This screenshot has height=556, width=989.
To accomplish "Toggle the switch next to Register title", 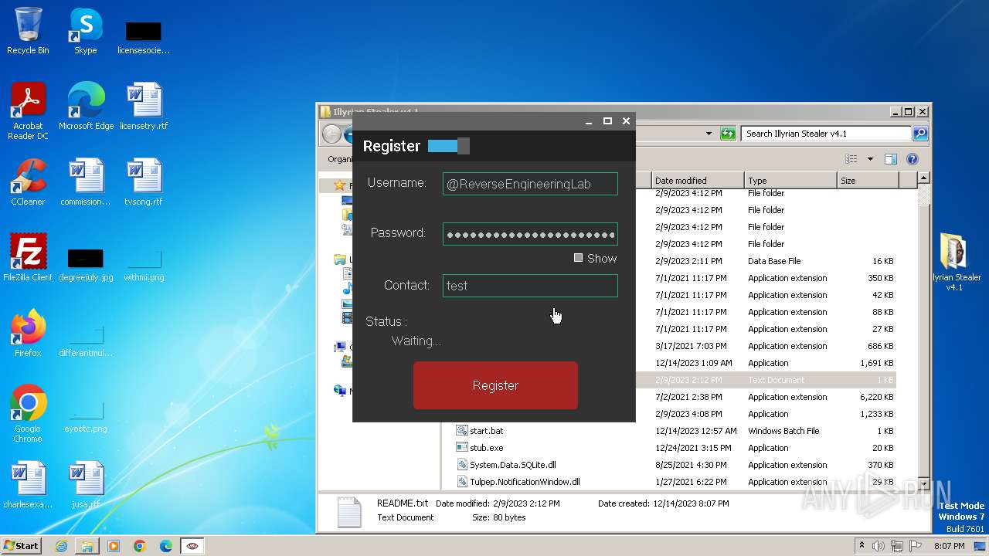I will 448,146.
